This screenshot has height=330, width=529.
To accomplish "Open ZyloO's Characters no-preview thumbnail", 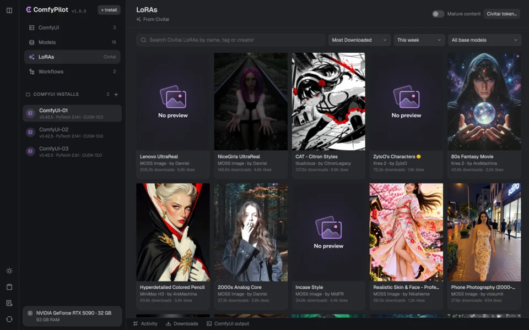I will pos(406,101).
